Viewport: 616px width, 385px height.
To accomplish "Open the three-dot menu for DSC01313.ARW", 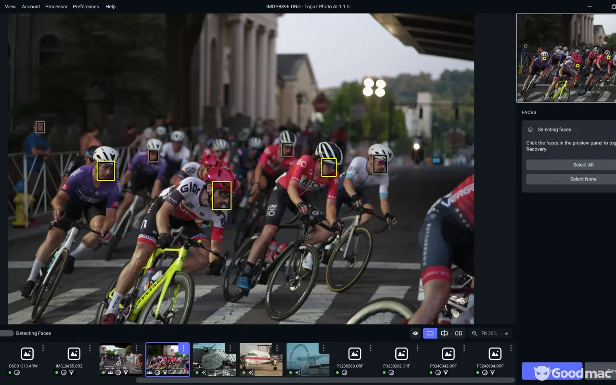I will coord(43,348).
